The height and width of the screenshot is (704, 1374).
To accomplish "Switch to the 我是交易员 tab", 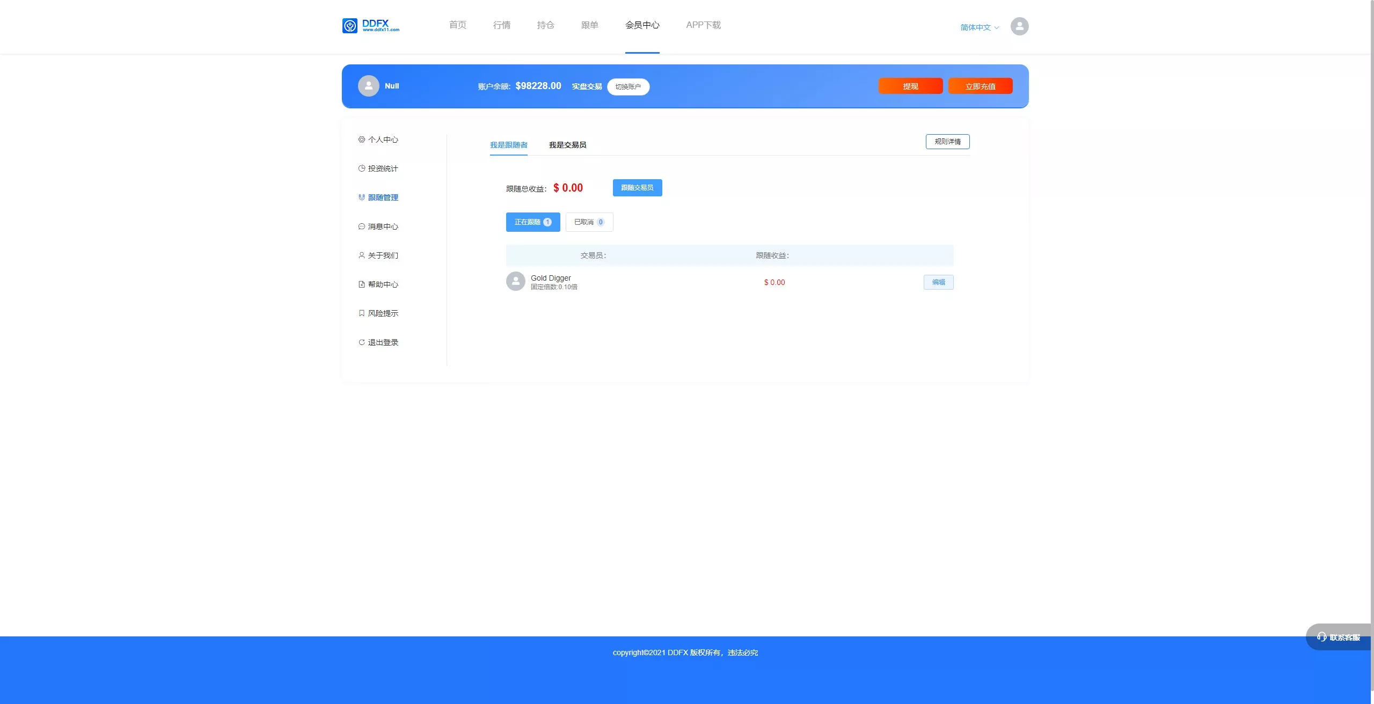I will [567, 145].
